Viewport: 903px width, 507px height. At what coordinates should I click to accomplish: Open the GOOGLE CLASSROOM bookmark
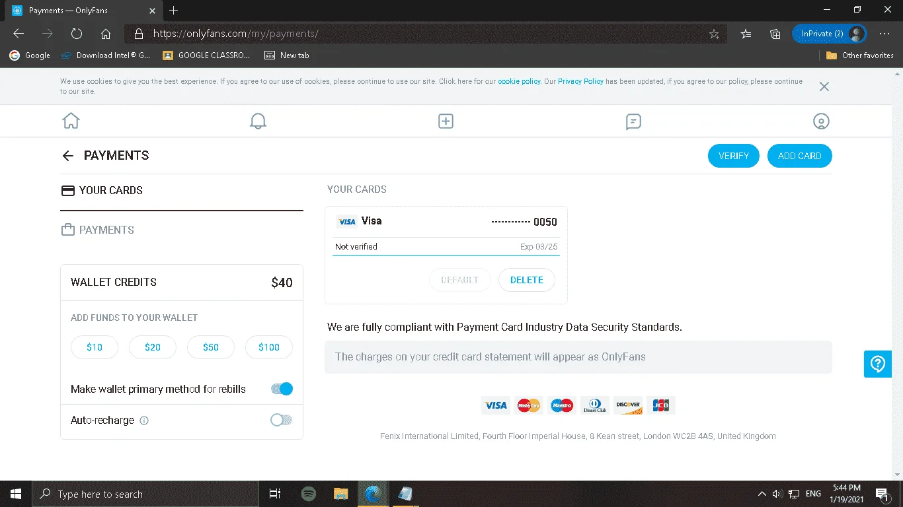tap(206, 55)
